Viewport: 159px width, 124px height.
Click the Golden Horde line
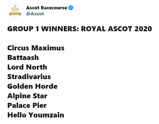tap(32, 86)
